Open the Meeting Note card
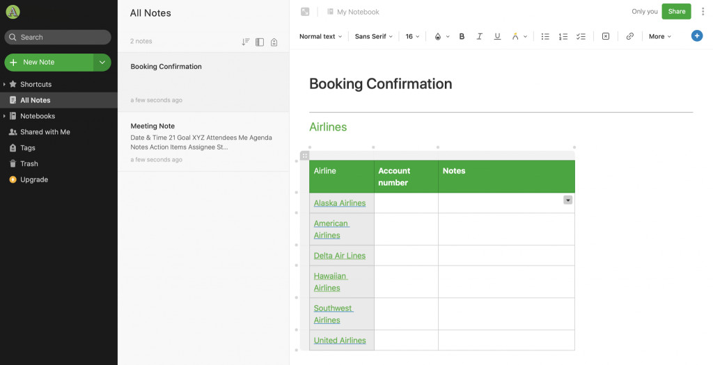The height and width of the screenshot is (365, 713). 203,142
